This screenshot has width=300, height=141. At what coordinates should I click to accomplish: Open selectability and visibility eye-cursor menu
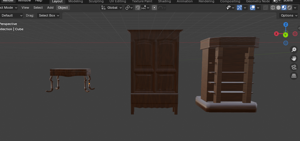[x=230, y=8]
